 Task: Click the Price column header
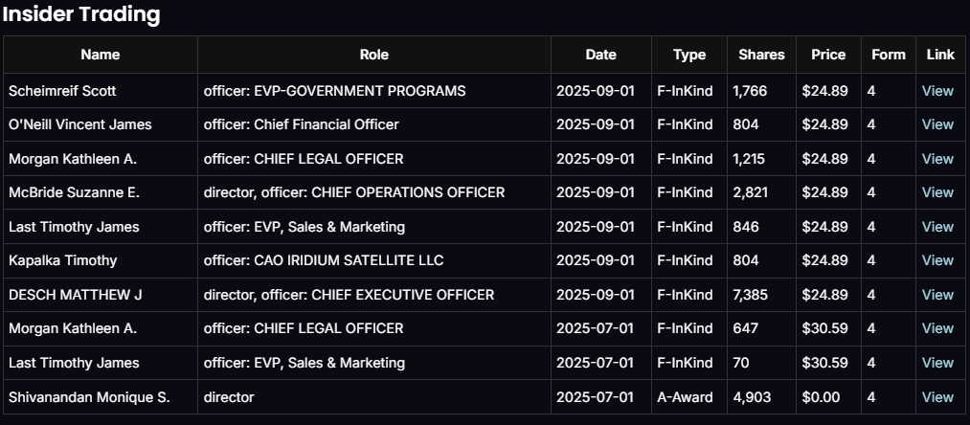click(x=828, y=55)
